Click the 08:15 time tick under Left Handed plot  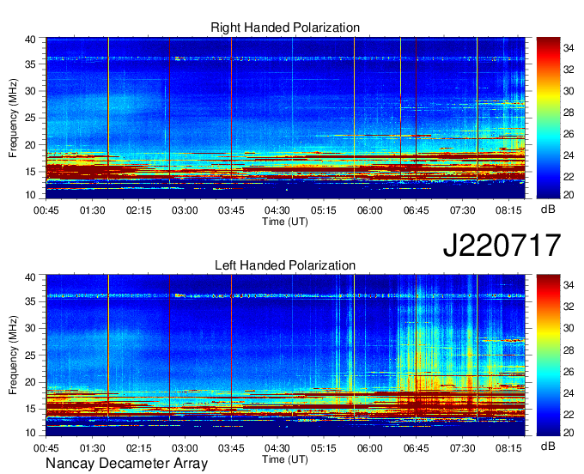(x=508, y=448)
